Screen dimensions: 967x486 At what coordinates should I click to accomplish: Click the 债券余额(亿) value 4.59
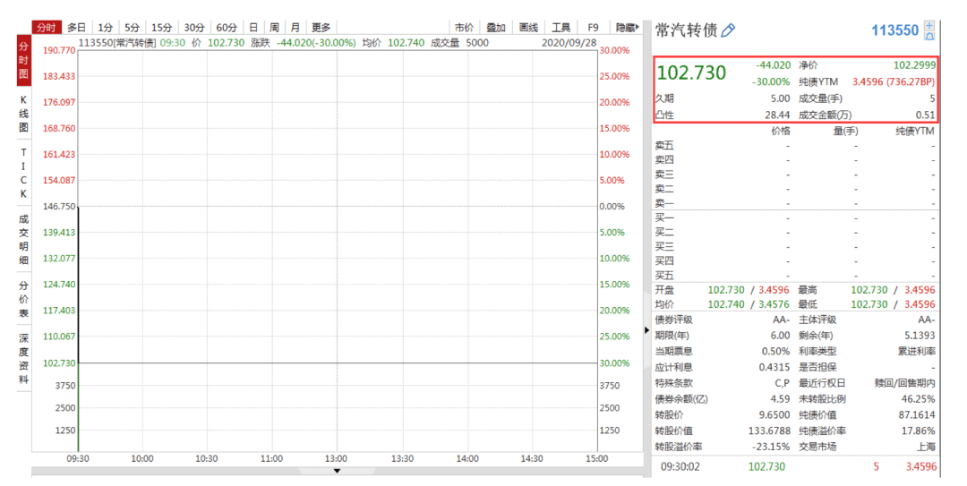(780, 398)
